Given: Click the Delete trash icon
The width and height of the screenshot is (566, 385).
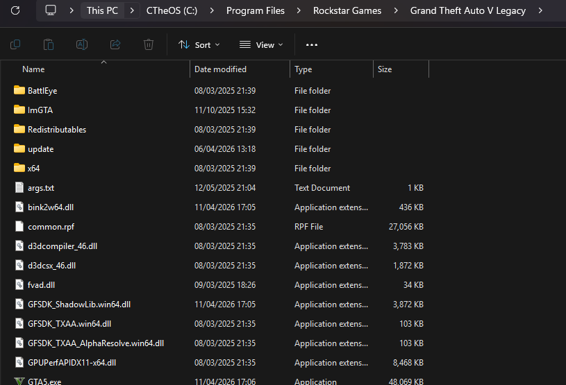Looking at the screenshot, I should coord(149,44).
